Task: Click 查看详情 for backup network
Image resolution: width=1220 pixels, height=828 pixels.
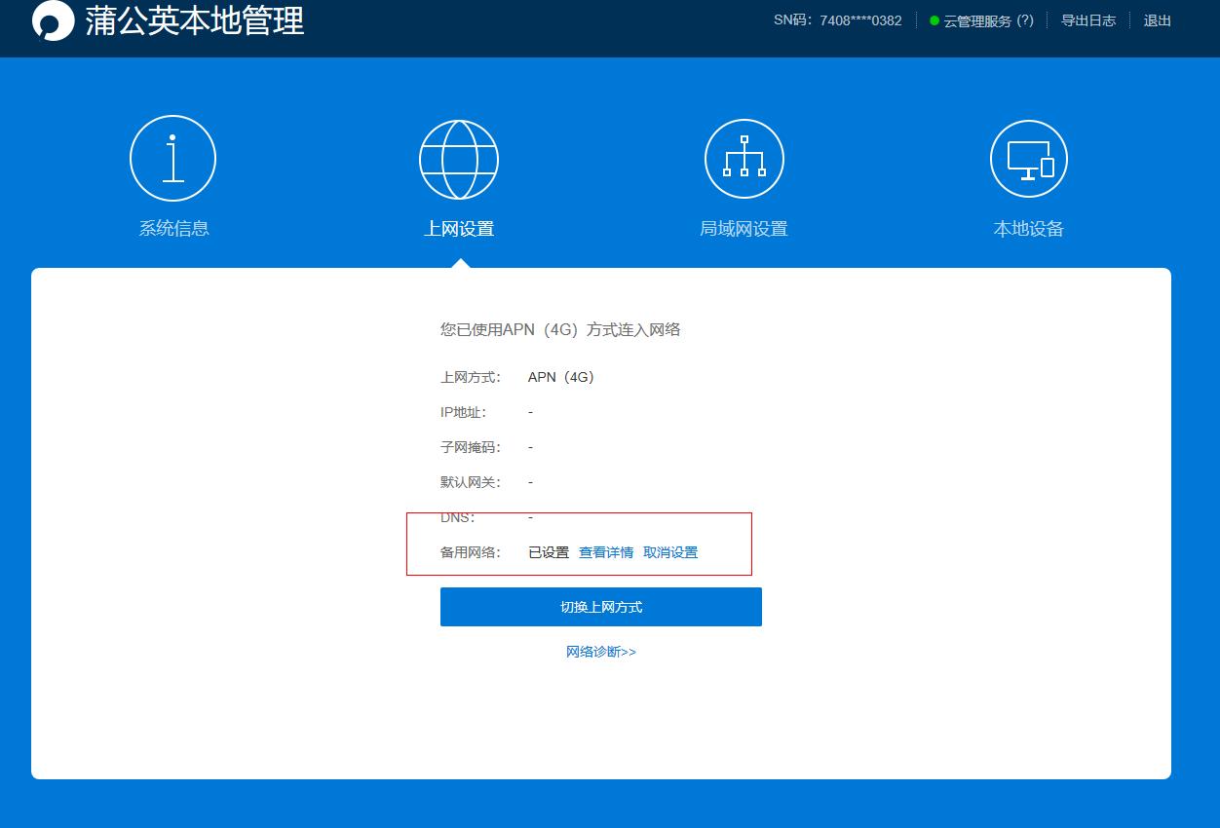Action: [x=605, y=551]
